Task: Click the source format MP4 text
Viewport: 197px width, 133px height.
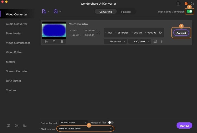Action: pos(75,30)
